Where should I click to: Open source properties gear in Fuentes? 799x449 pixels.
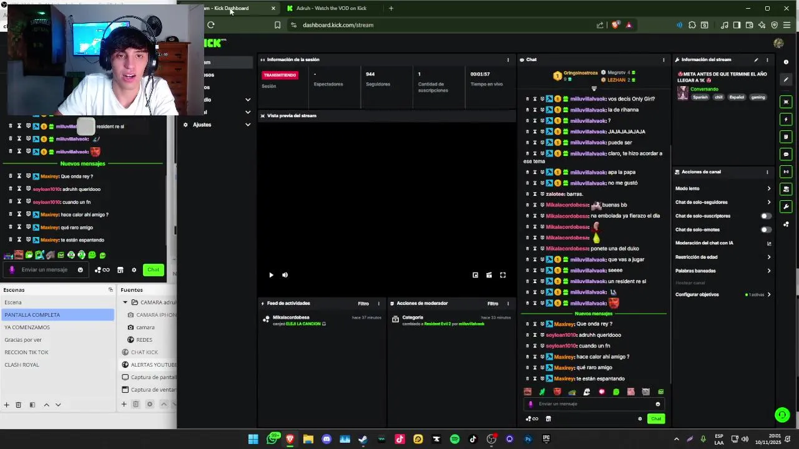pos(149,405)
